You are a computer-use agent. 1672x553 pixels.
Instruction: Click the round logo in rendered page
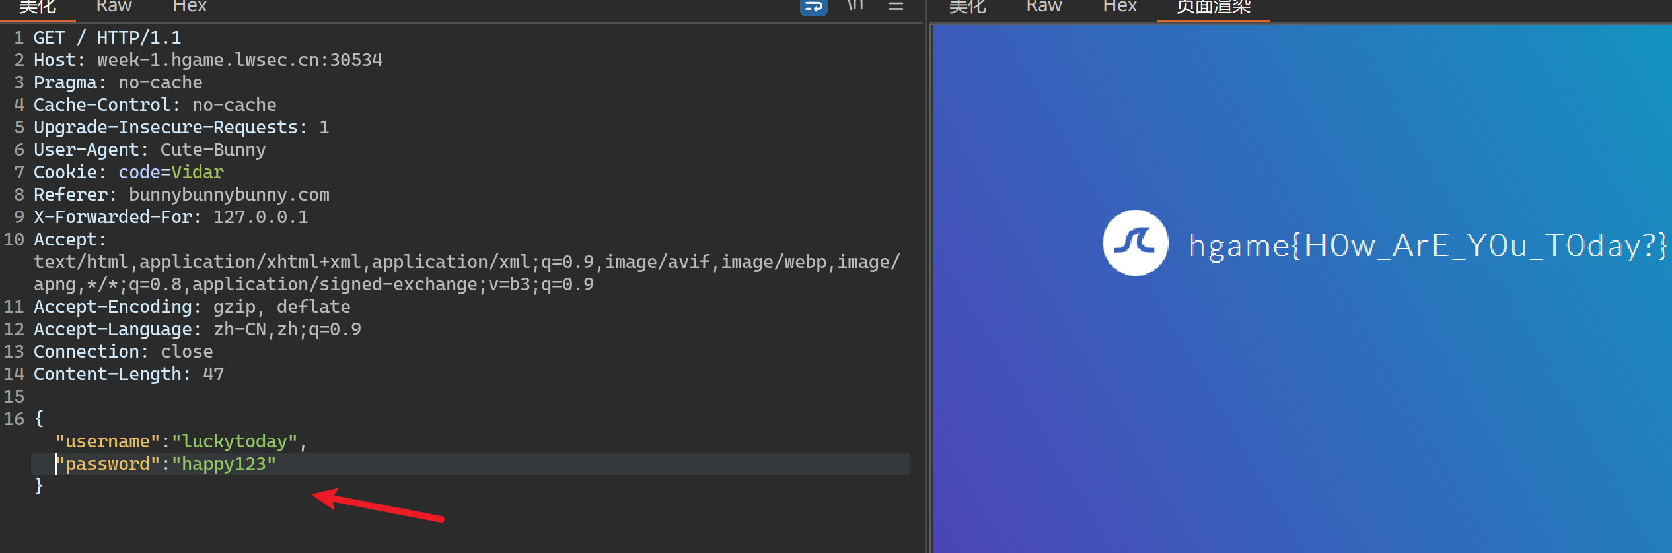click(x=1135, y=243)
